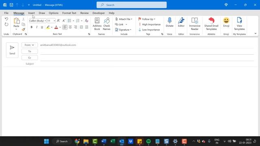Image resolution: width=260 pixels, height=146 pixels.
Task: Click the Clear Formatting icon
Action: [x=87, y=21]
